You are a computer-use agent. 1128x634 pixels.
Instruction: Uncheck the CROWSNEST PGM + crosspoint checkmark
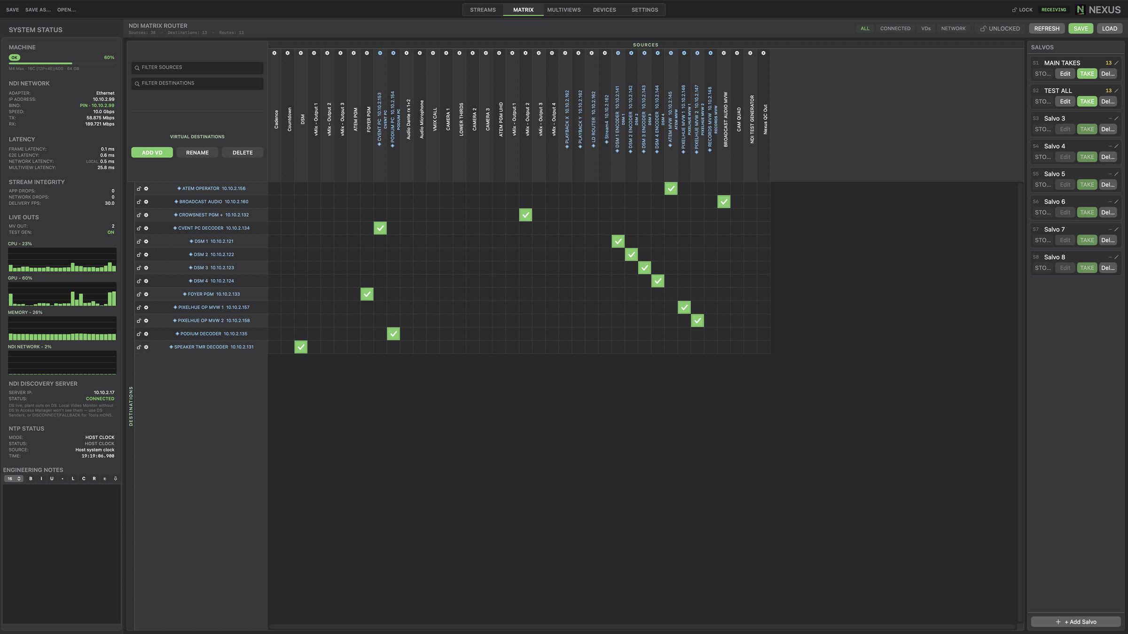tap(525, 215)
